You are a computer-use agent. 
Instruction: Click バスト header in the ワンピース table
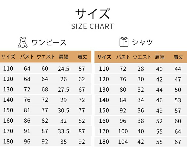(27, 57)
